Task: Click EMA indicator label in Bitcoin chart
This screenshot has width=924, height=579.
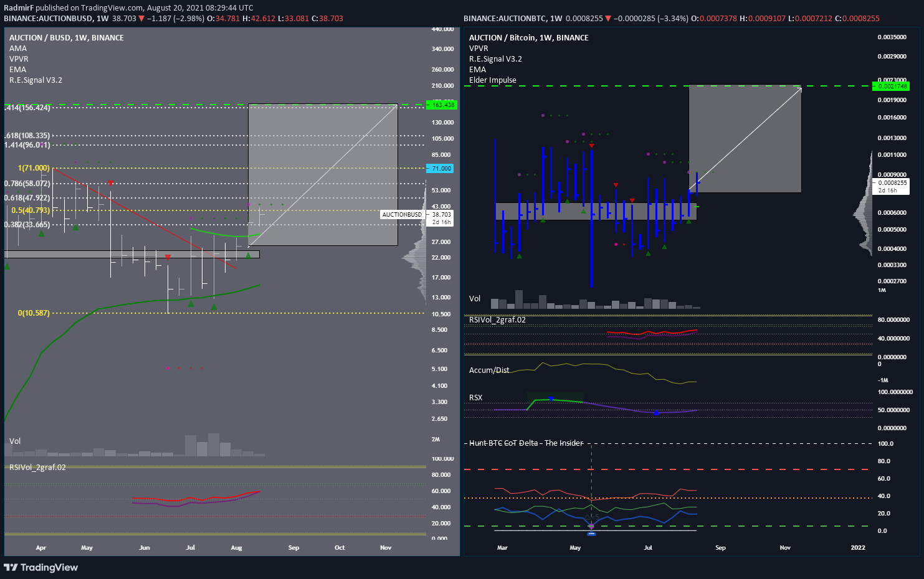Action: pyautogui.click(x=477, y=70)
